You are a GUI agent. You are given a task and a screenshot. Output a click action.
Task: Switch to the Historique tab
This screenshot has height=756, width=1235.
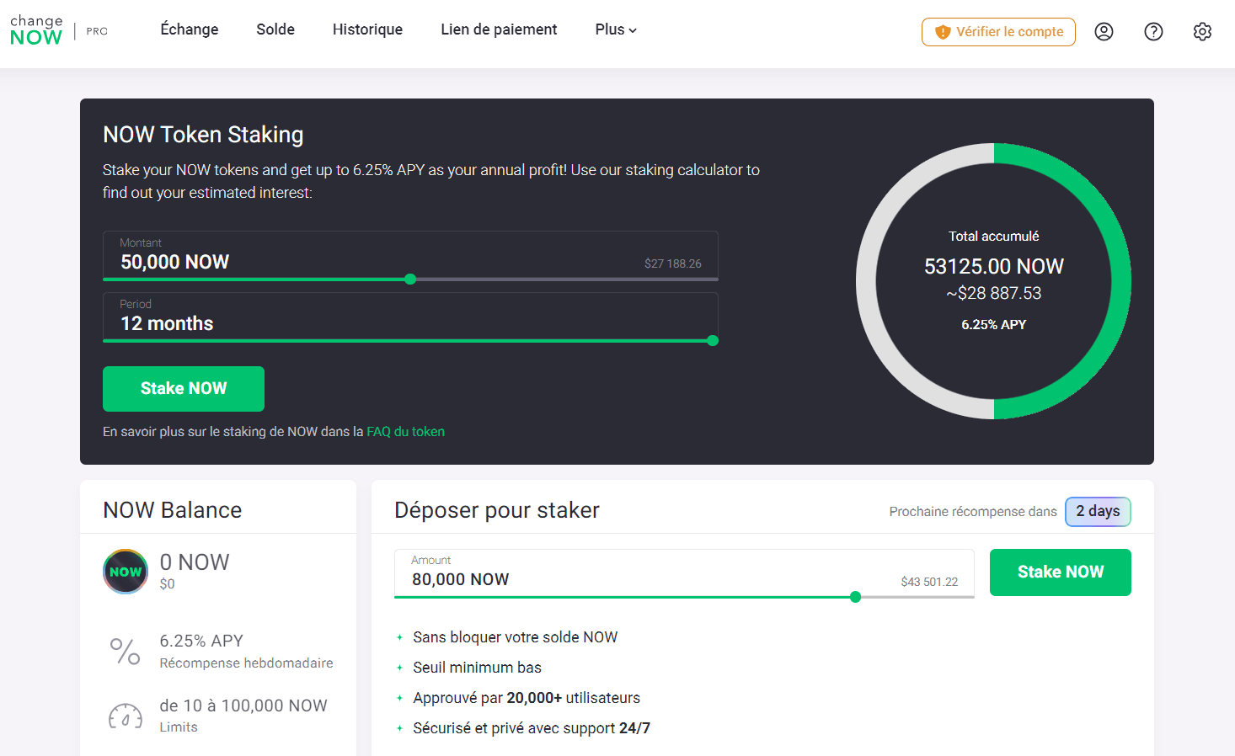pyautogui.click(x=367, y=29)
